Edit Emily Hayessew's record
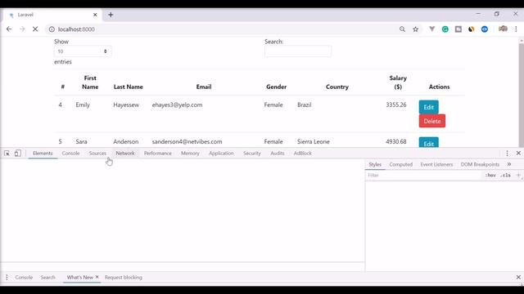This screenshot has height=294, width=524. tap(429, 107)
